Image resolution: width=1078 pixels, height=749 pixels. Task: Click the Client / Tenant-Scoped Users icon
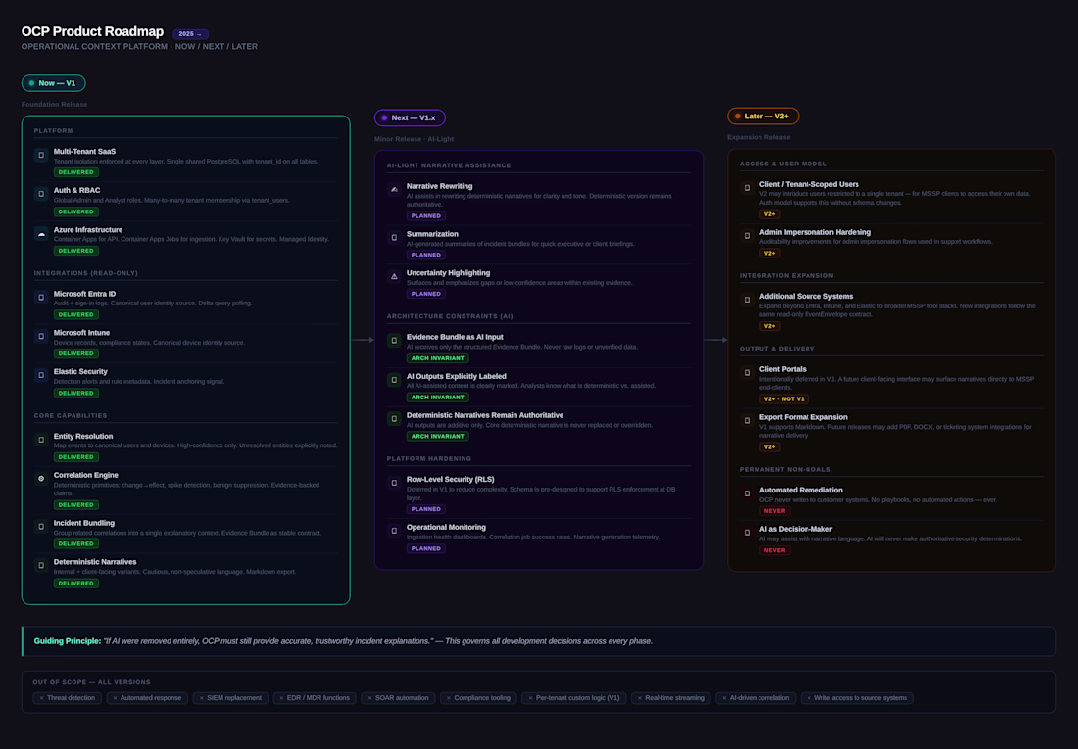click(748, 188)
